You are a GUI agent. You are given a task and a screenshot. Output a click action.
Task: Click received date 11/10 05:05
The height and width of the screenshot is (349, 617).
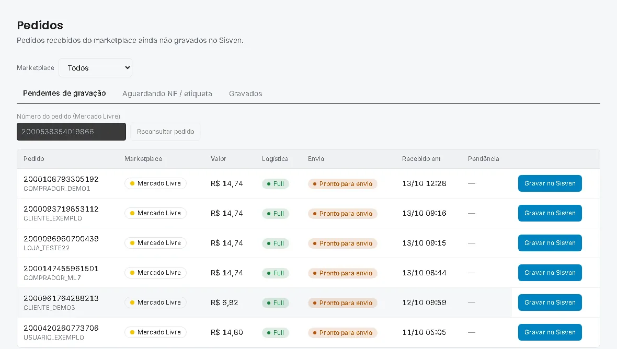coord(424,332)
